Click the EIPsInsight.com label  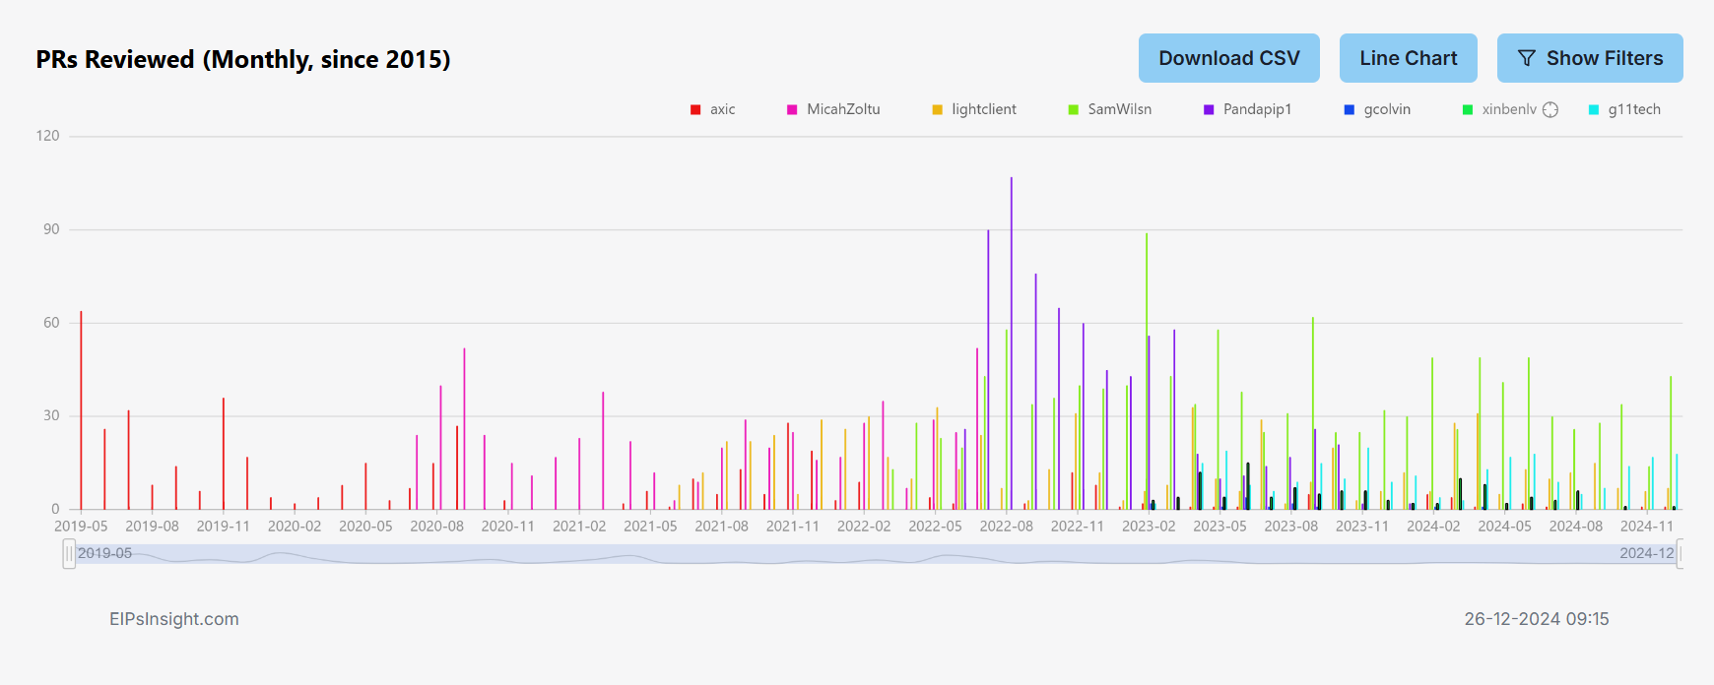173,619
